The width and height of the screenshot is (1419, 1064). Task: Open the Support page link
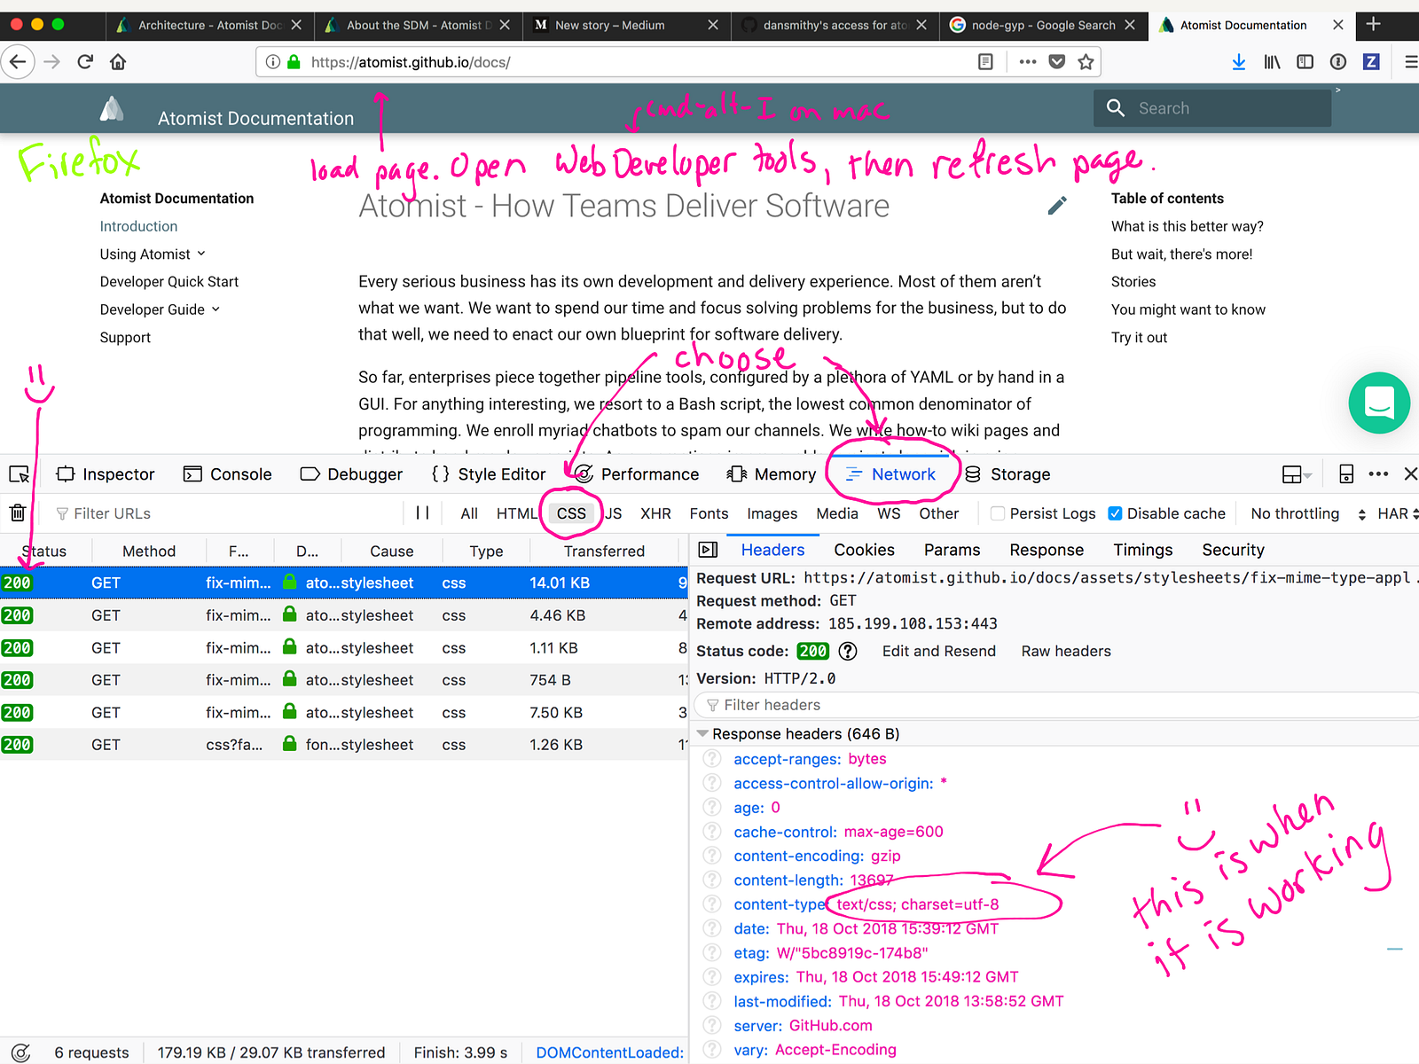coord(125,338)
